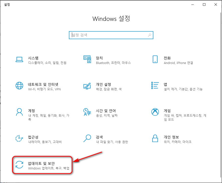Open the 시스템 laptop icon
Screen dimensions: 222x183
19,59
